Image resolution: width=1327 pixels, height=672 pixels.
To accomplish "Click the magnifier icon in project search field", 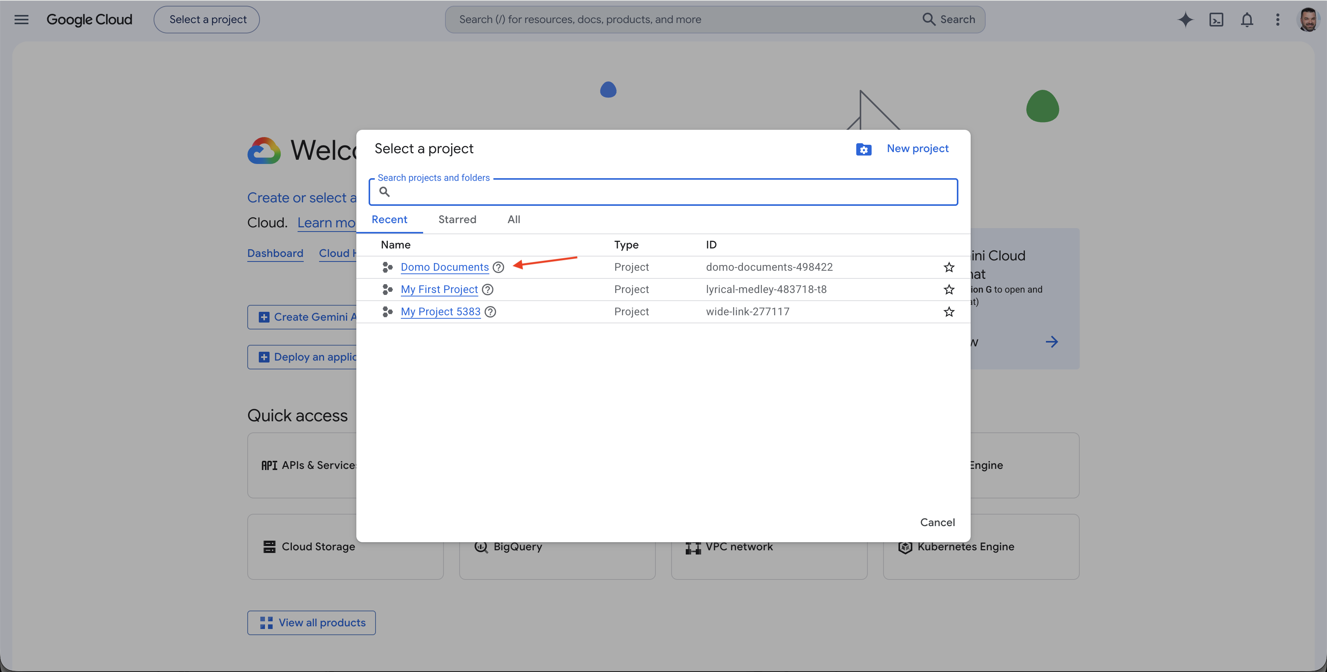I will (x=384, y=192).
